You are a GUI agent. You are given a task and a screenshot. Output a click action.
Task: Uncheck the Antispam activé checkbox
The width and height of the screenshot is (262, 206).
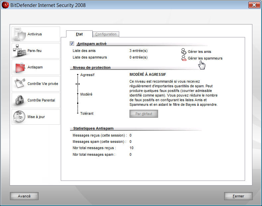click(72, 44)
